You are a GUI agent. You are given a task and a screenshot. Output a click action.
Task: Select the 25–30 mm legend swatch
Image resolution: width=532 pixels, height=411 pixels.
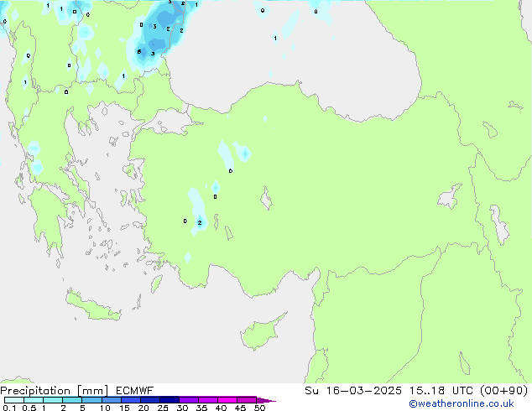tap(170, 400)
